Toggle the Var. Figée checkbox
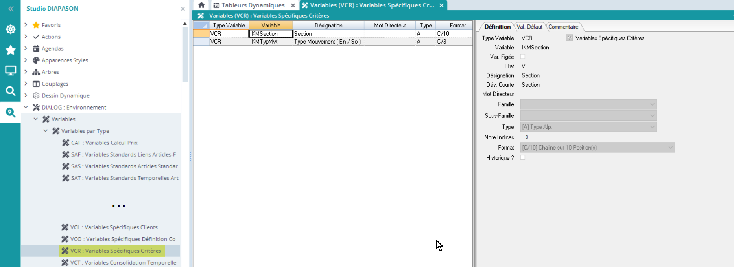Screen dimensions: 734x267 523,57
